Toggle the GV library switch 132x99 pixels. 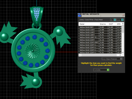tap(113, 20)
